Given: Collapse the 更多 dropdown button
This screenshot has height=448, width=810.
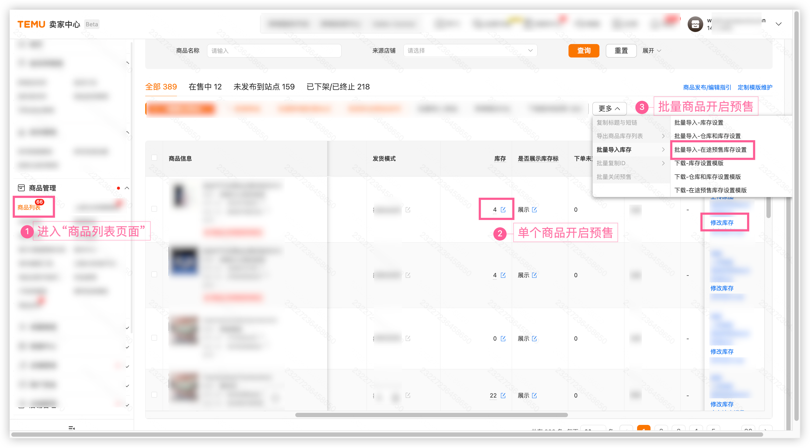Looking at the screenshot, I should (609, 108).
